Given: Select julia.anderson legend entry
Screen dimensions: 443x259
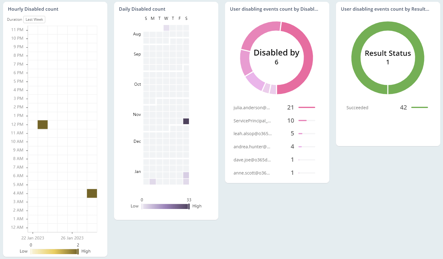Looking at the screenshot, I should click(252, 108).
